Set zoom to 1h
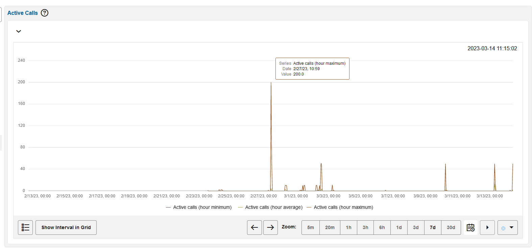The image size is (532, 250). (348, 227)
